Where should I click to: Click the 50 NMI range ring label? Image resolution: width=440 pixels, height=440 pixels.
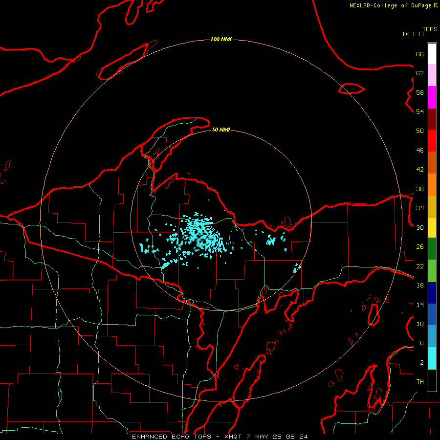(x=221, y=130)
